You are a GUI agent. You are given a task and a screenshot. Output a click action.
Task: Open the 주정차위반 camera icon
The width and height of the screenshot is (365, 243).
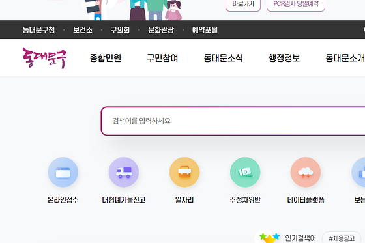click(245, 172)
